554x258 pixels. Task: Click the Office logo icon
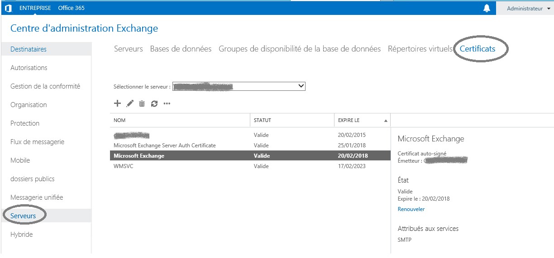click(8, 8)
